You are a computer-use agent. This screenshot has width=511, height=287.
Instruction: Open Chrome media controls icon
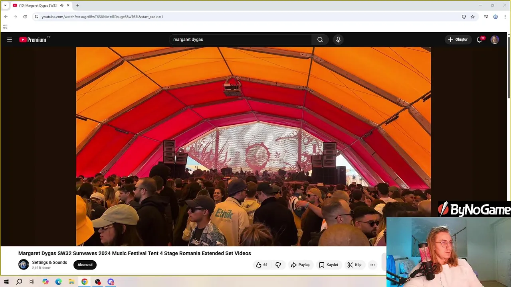(x=486, y=17)
